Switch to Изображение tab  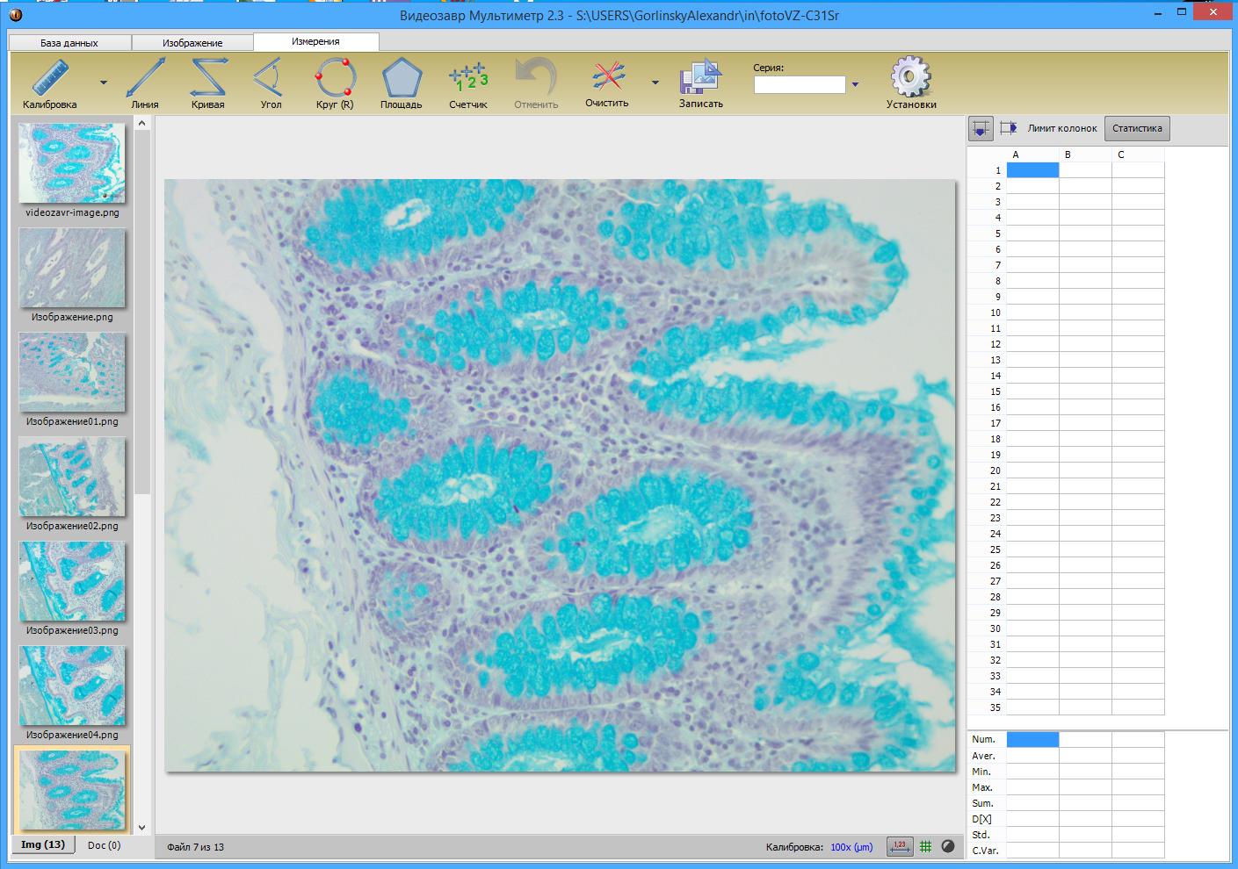pos(192,43)
